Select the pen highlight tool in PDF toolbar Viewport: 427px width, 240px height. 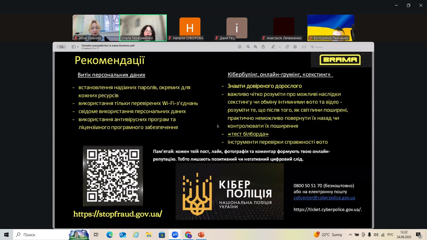point(273,47)
